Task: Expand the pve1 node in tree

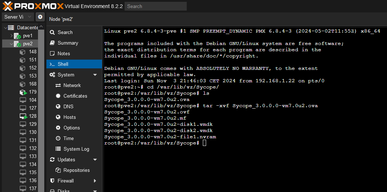Action: (x=11, y=36)
